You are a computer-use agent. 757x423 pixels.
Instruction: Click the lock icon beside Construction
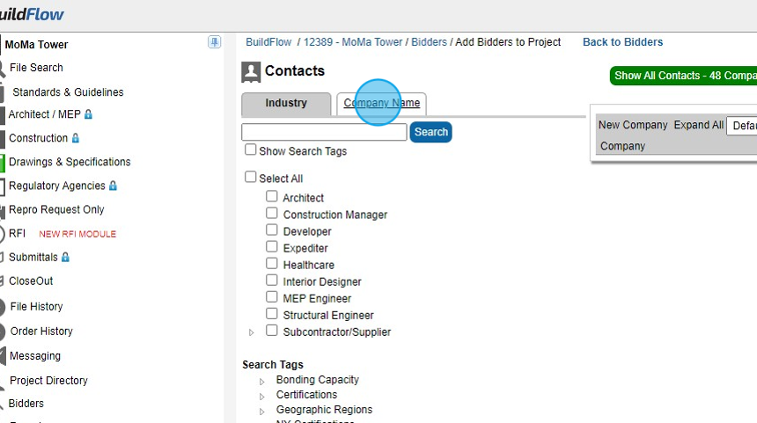tap(76, 138)
